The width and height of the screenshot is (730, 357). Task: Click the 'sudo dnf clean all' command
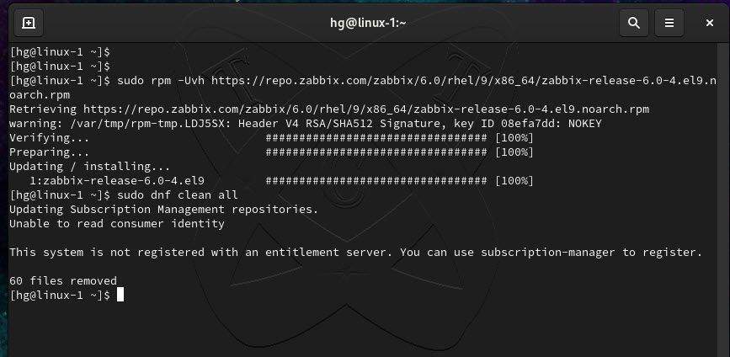[x=178, y=195]
